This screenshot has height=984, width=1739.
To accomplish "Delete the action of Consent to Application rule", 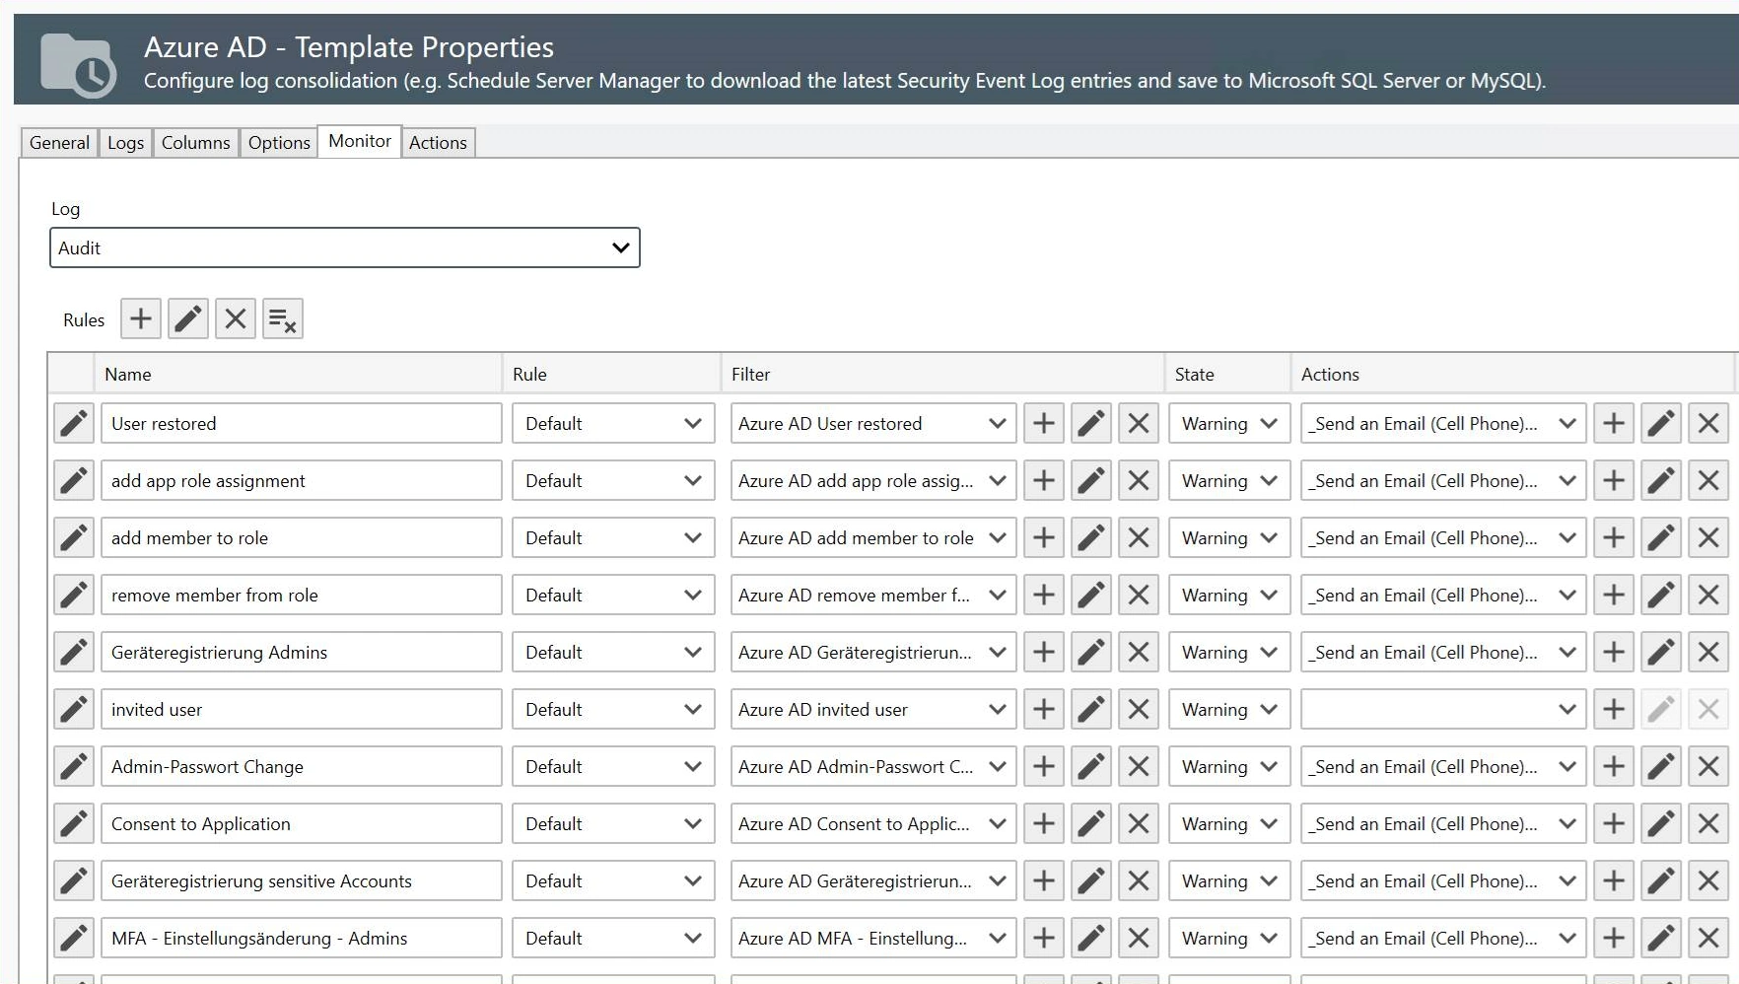I will pyautogui.click(x=1707, y=823).
